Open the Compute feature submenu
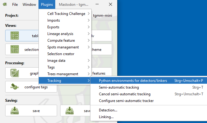207x123 pixels. pos(65,40)
